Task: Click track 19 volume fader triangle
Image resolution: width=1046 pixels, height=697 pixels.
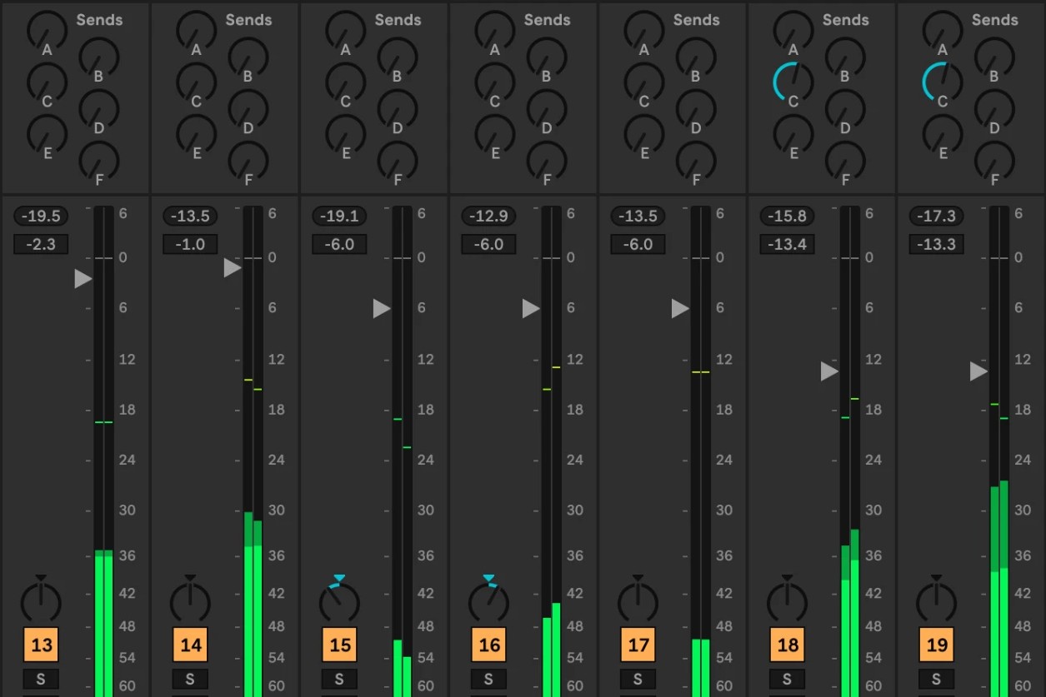Action: (x=978, y=371)
